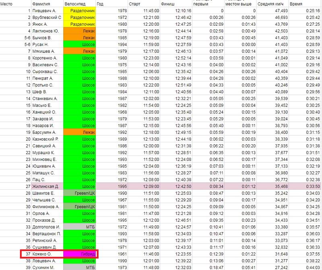Image resolution: width=322 pixels, height=270 pixels.
Task: Click the name cell 'Ретинский А.'
Action: click(47, 241)
